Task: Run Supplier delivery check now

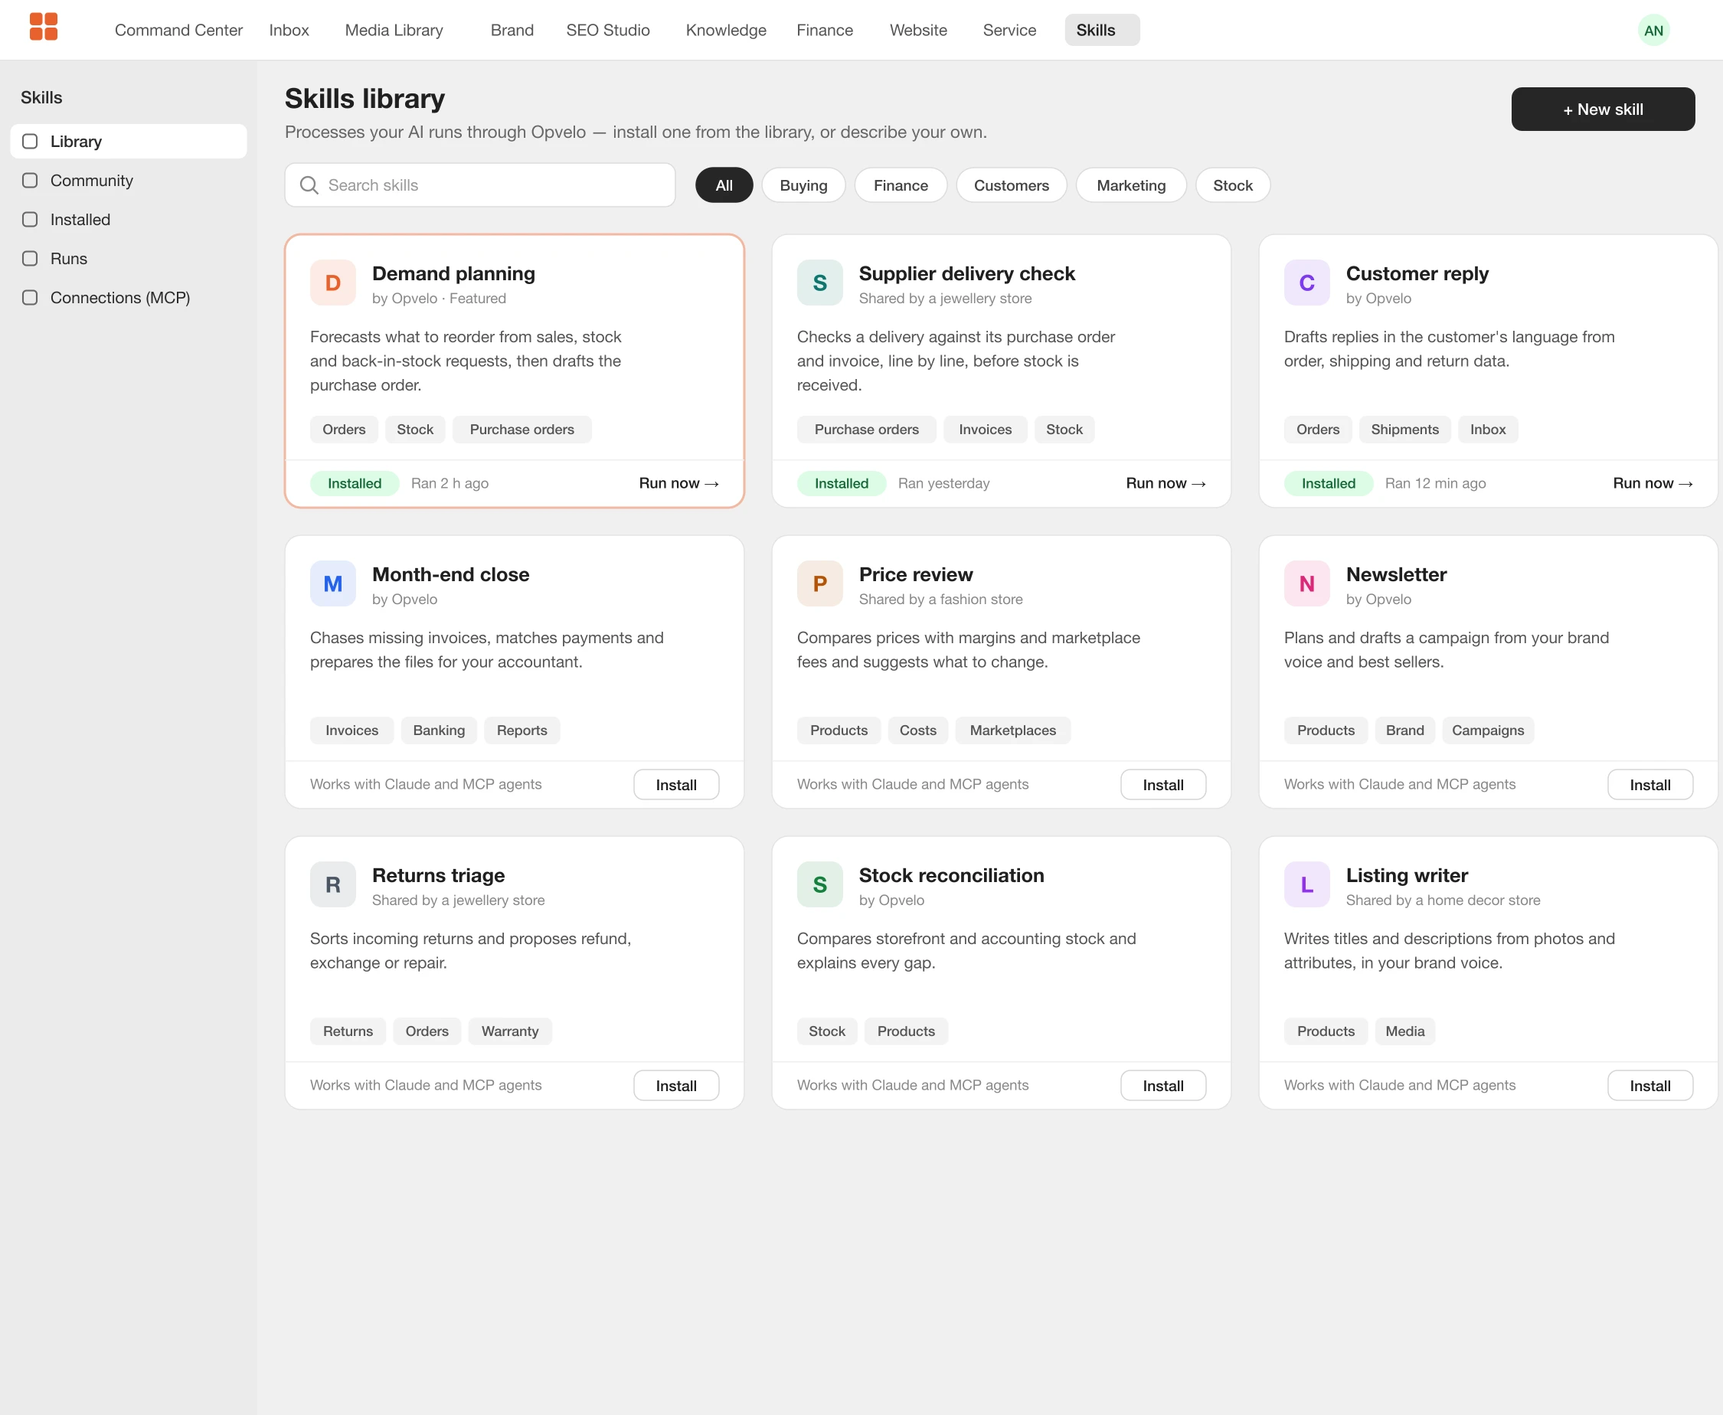Action: [x=1165, y=483]
